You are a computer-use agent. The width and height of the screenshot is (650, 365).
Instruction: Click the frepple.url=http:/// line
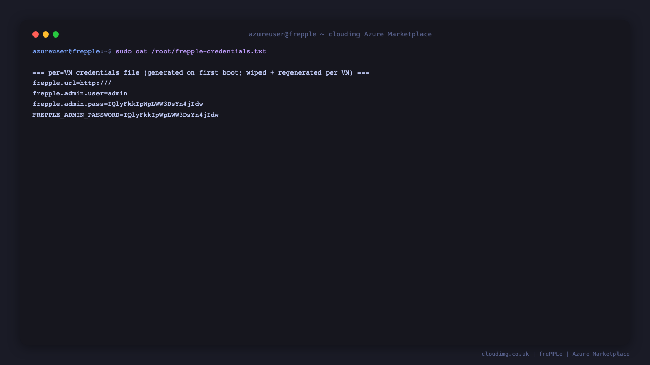[72, 83]
